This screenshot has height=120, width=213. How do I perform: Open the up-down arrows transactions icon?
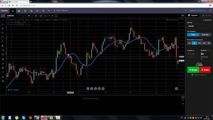coord(31,11)
